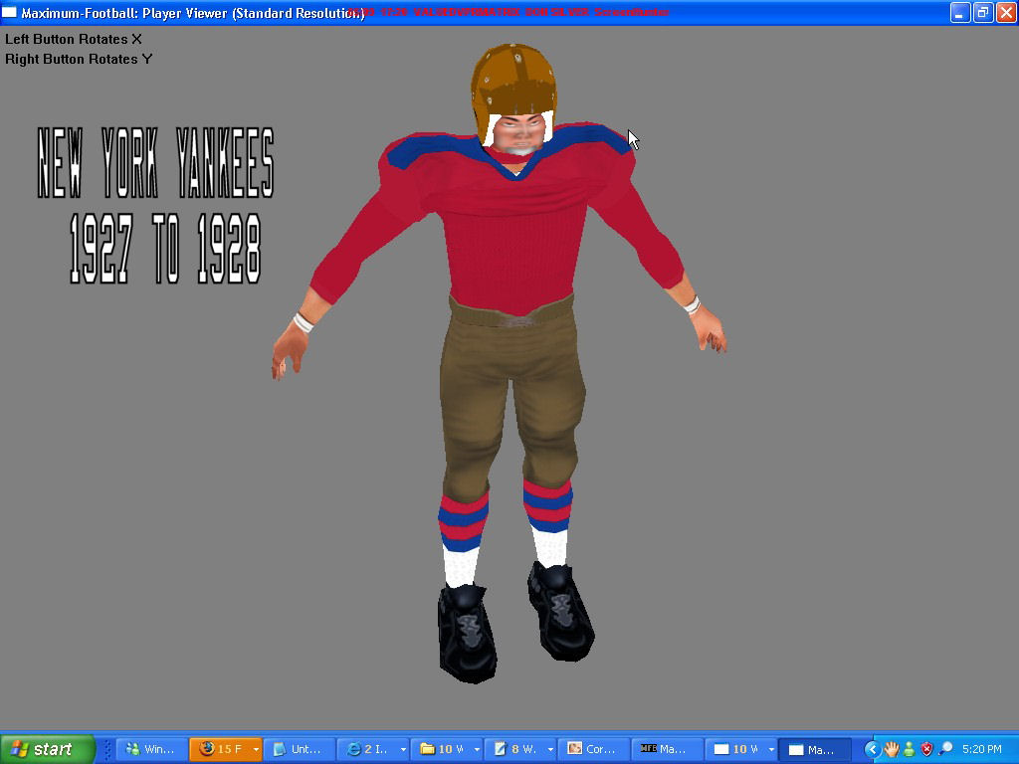Minimize the Player Viewer window

coord(960,12)
